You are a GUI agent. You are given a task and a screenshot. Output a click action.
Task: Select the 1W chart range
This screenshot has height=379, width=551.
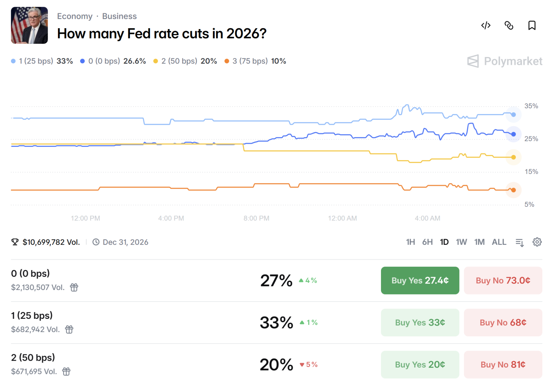[x=461, y=242]
